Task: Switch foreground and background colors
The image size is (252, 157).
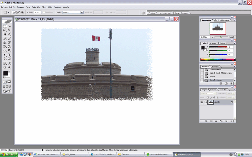Action: 10,72
